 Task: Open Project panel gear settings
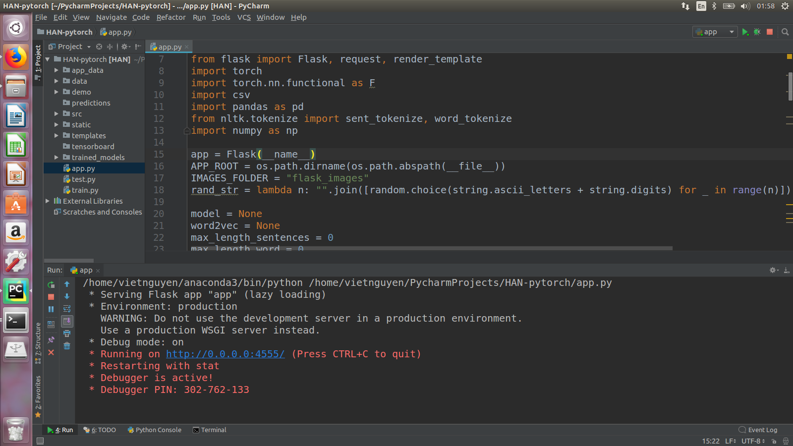(126, 47)
